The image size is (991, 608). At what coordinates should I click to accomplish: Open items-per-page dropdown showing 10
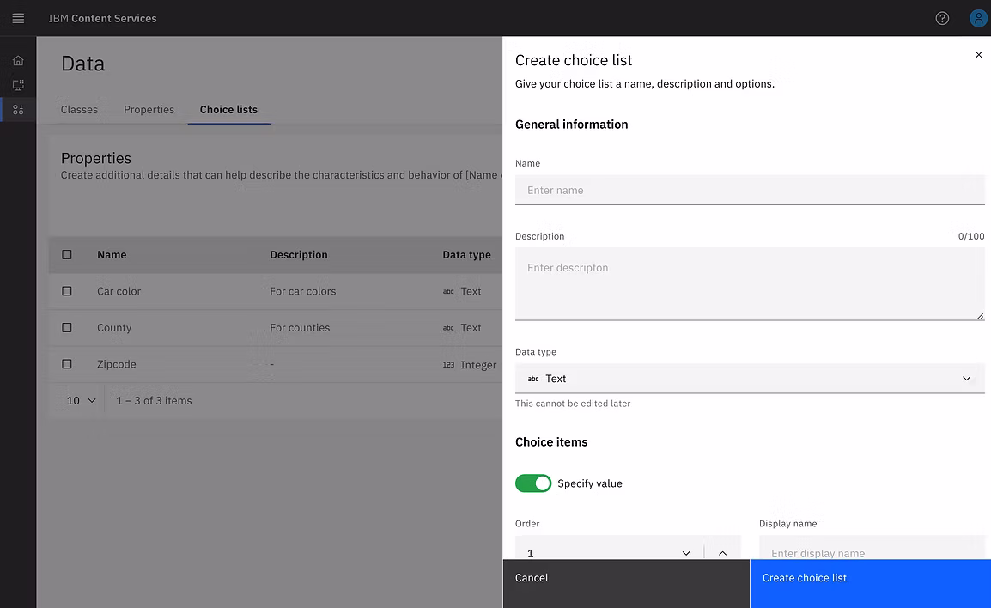tap(82, 401)
